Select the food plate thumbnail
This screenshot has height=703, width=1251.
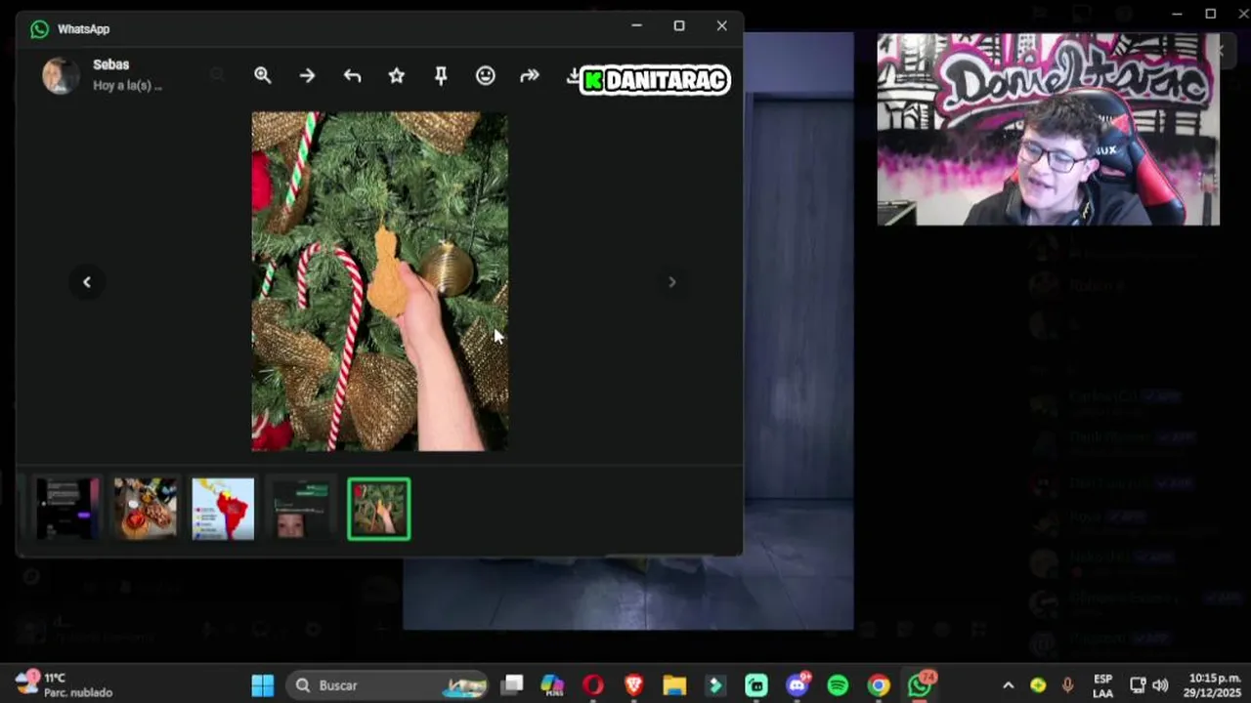pyautogui.click(x=145, y=509)
